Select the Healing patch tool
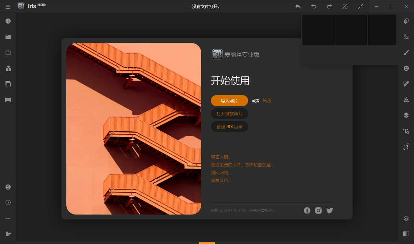This screenshot has width=414, height=244. (x=406, y=83)
